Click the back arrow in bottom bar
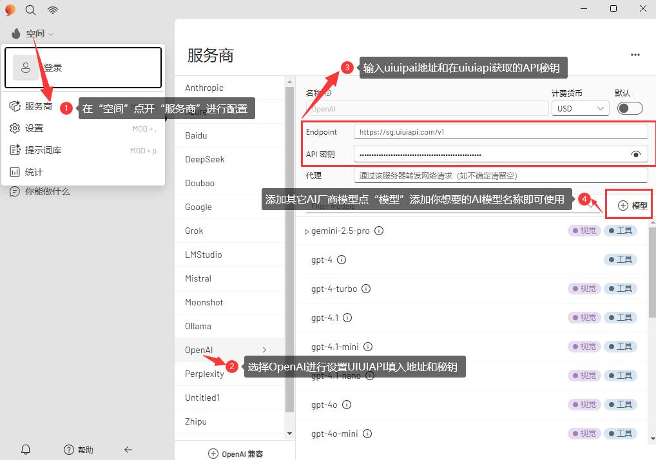656x460 pixels. [x=128, y=450]
